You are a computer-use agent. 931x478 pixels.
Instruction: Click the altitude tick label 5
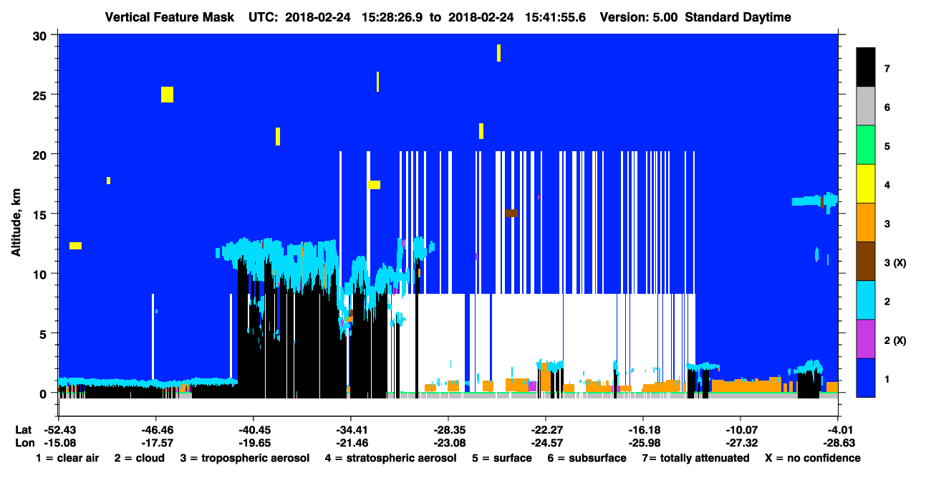coord(44,333)
